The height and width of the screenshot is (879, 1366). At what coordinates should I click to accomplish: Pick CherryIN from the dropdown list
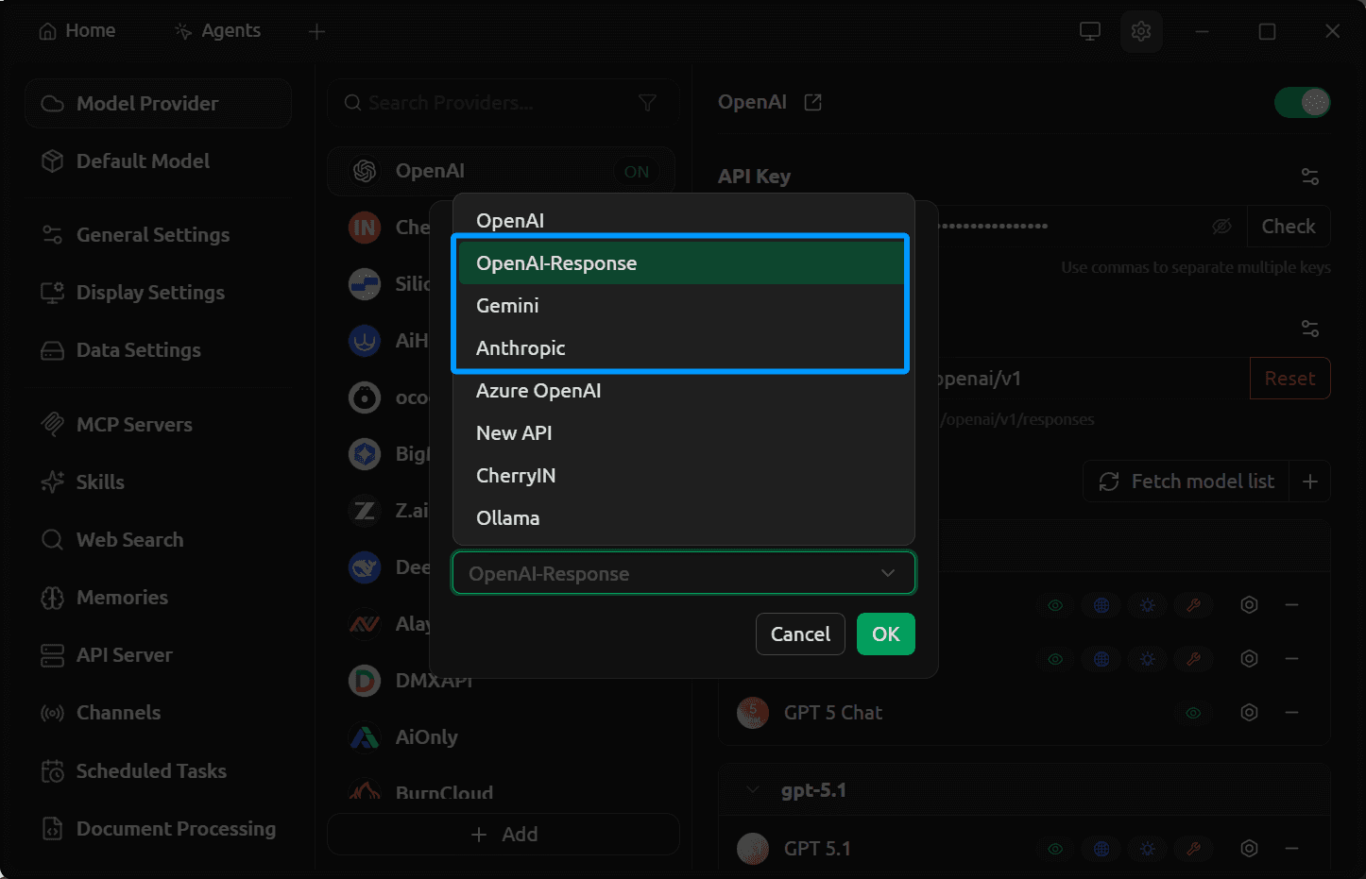(x=684, y=476)
